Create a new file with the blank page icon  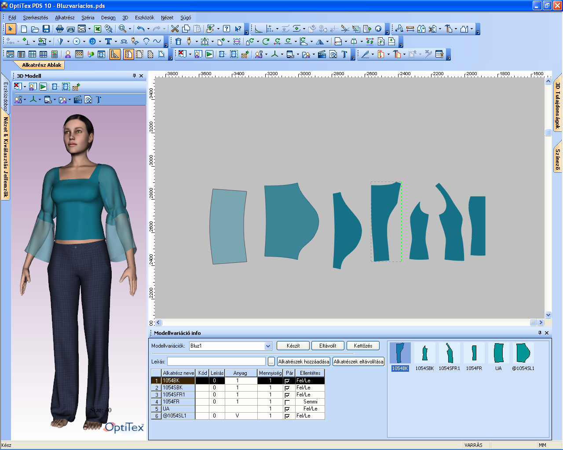point(24,29)
